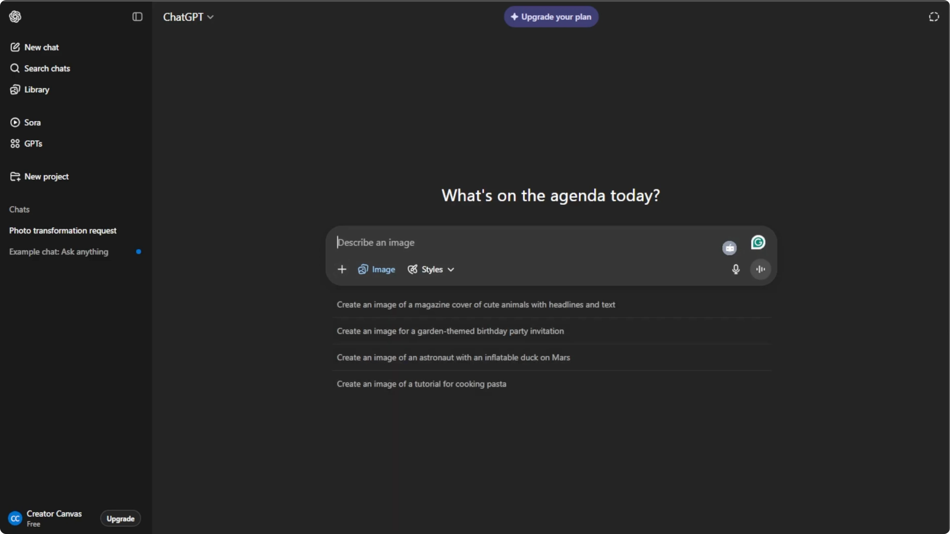Select the garden-themed birthday party invitation suggestion
This screenshot has width=950, height=534.
tap(552, 331)
